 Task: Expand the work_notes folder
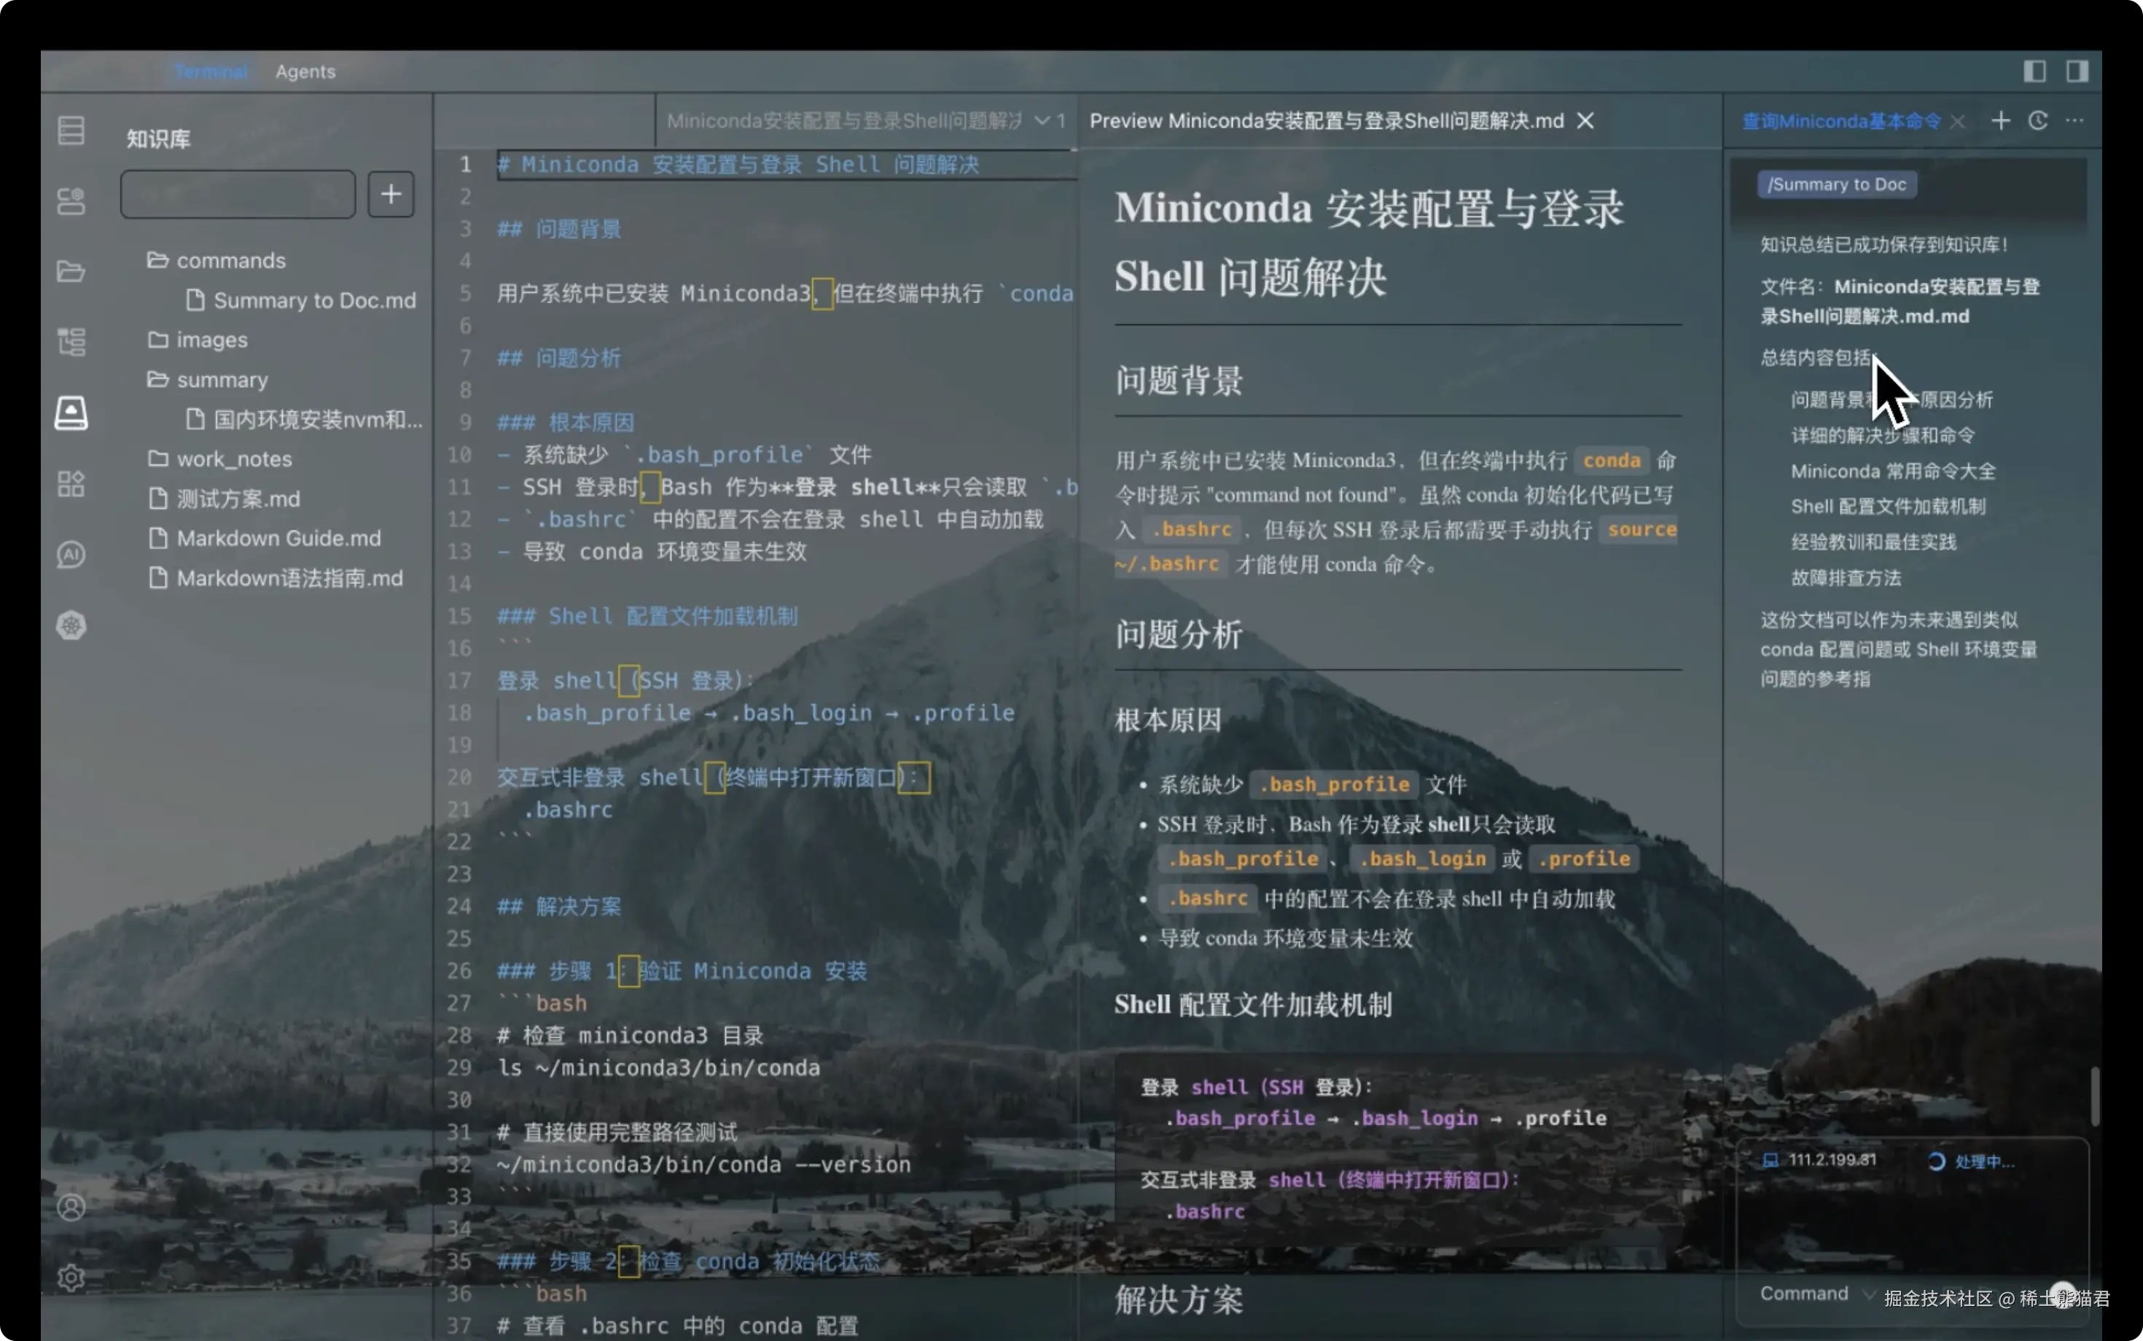[x=233, y=459]
